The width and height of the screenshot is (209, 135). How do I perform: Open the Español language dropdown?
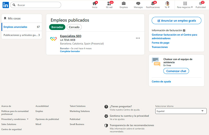181,111
